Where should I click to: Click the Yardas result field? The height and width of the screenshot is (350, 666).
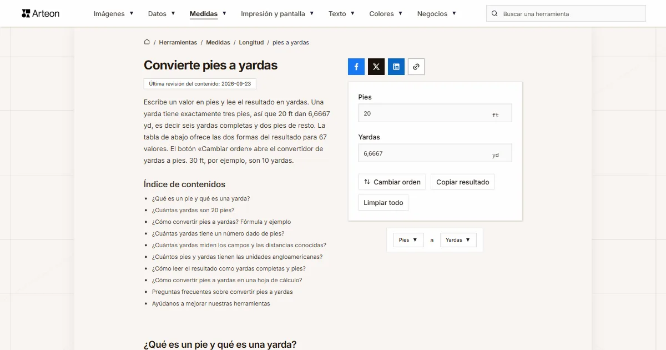coord(435,153)
